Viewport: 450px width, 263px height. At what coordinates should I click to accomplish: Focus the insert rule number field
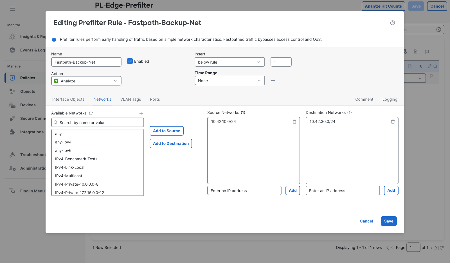pos(281,62)
